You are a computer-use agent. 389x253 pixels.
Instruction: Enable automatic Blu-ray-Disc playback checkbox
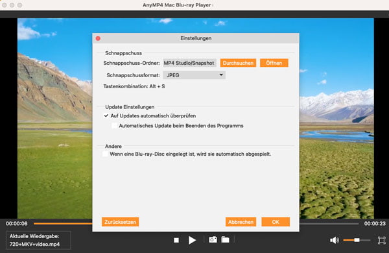point(106,154)
